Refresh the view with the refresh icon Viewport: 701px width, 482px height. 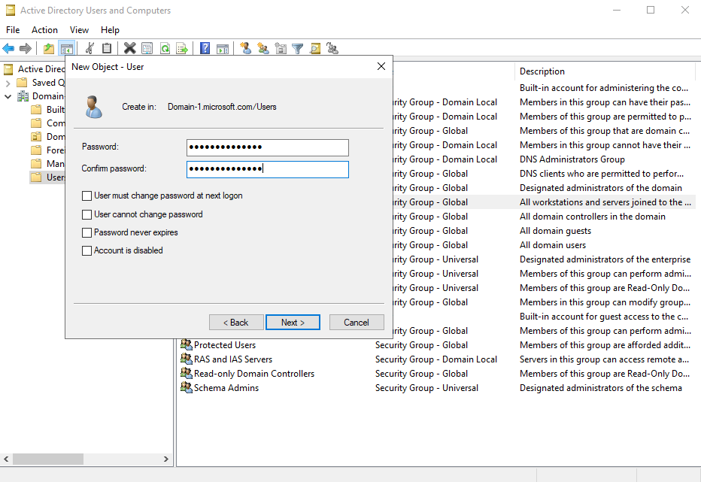tap(165, 48)
